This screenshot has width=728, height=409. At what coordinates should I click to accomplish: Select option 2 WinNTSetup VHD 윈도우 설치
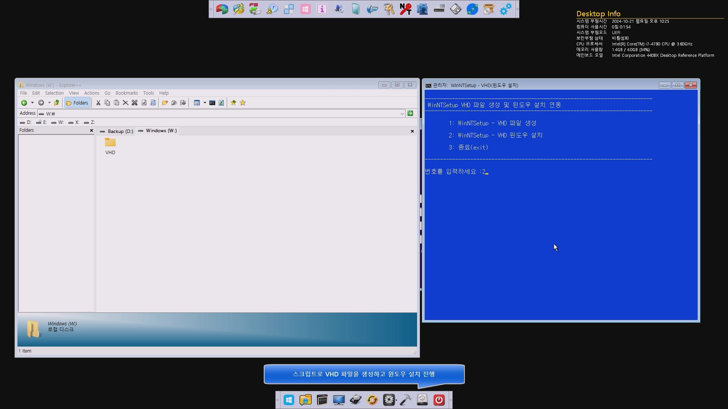[x=500, y=135]
